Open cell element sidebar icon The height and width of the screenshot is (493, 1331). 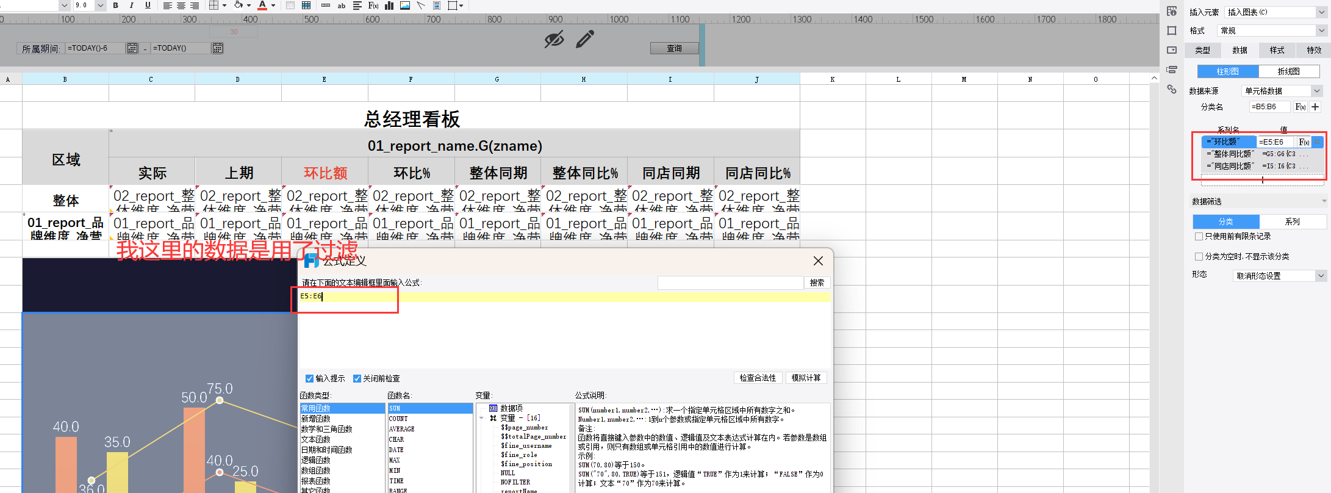tap(1172, 12)
